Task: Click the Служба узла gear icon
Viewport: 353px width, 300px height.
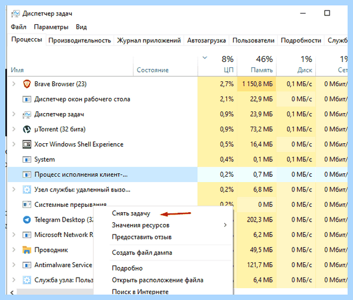Action: [27, 280]
